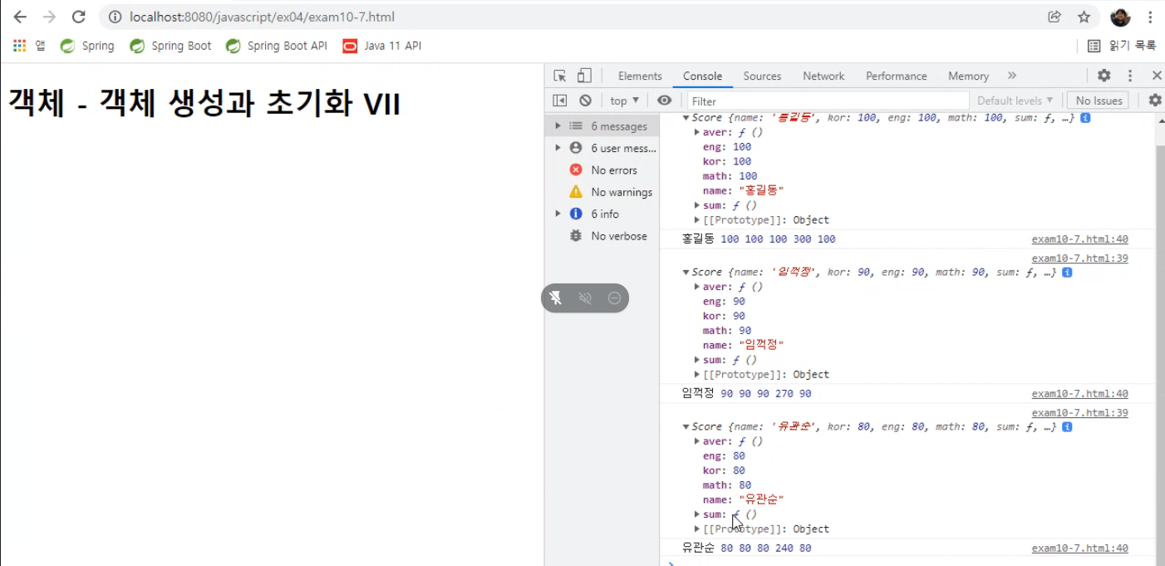Collapse the 유관순 Score object
Viewport: 1165px width, 566px height.
686,427
